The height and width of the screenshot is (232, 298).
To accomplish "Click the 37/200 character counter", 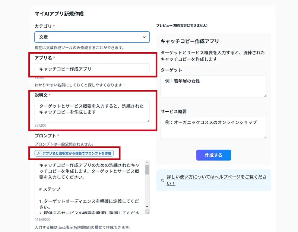I will tap(40, 125).
